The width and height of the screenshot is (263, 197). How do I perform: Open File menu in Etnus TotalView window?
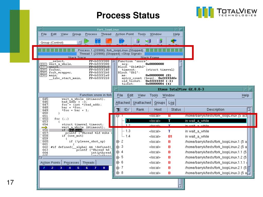(x=120, y=95)
